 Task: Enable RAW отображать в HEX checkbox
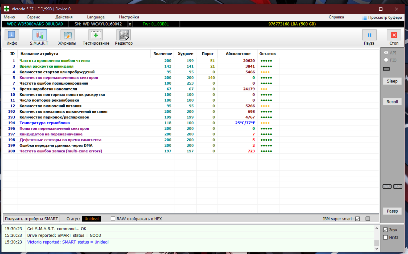click(113, 219)
